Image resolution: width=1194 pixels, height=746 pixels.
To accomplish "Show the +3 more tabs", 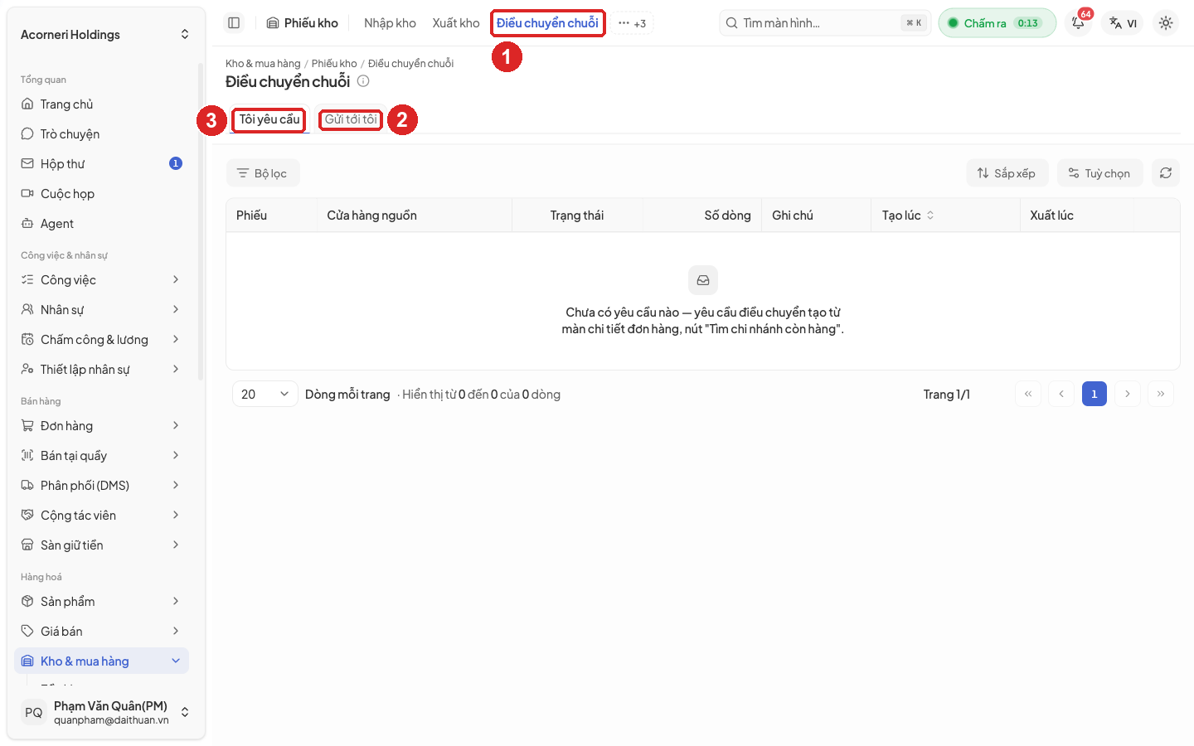I will (632, 23).
